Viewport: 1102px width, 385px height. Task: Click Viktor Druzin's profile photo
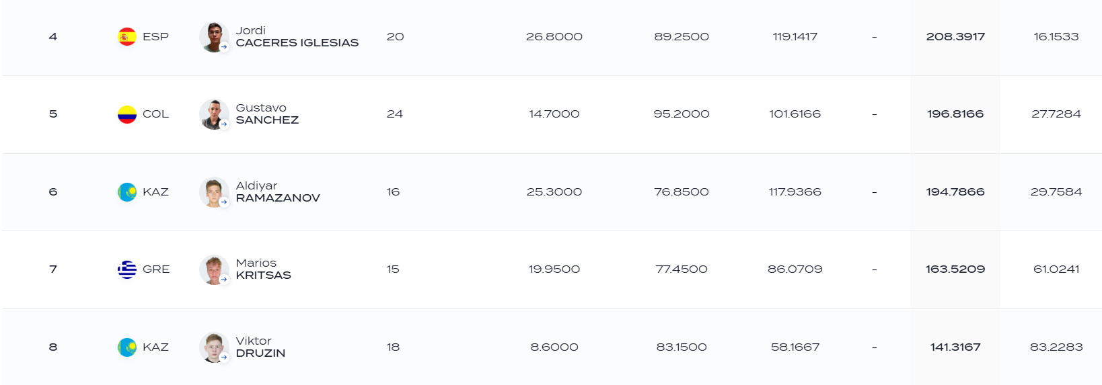(214, 347)
